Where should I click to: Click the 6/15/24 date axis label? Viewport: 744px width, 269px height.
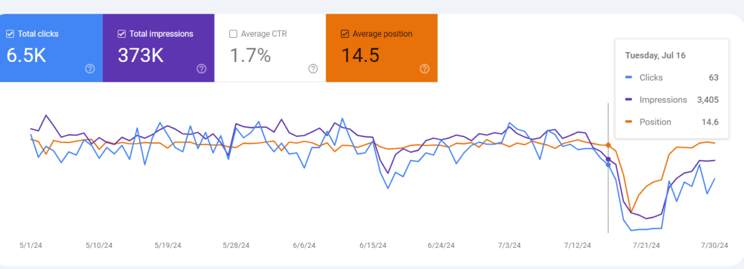pos(373,245)
